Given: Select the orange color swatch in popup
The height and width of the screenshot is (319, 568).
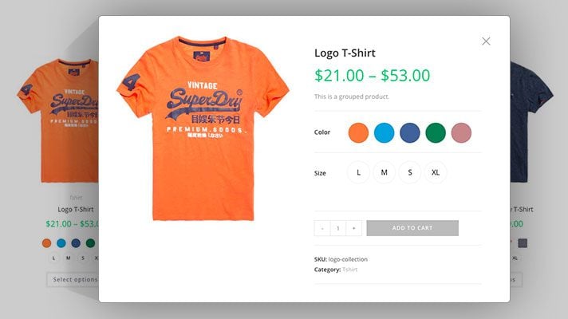Looking at the screenshot, I should click(x=359, y=132).
